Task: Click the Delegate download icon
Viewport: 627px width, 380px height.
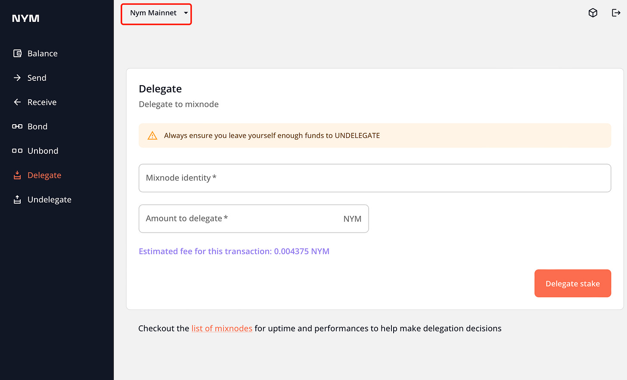Action: pyautogui.click(x=17, y=175)
